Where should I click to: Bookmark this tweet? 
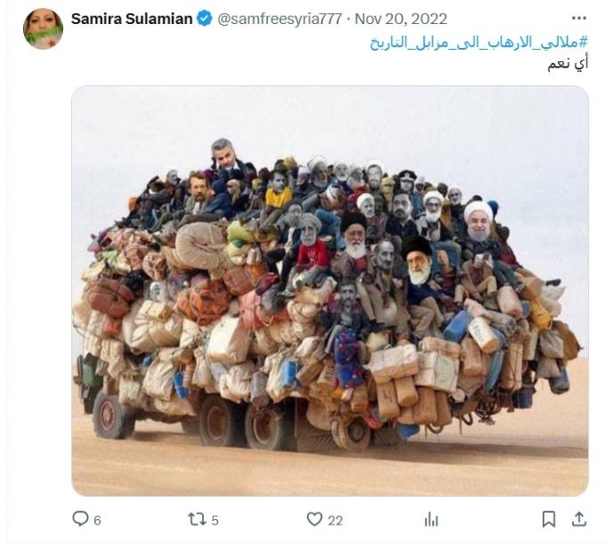[549, 519]
